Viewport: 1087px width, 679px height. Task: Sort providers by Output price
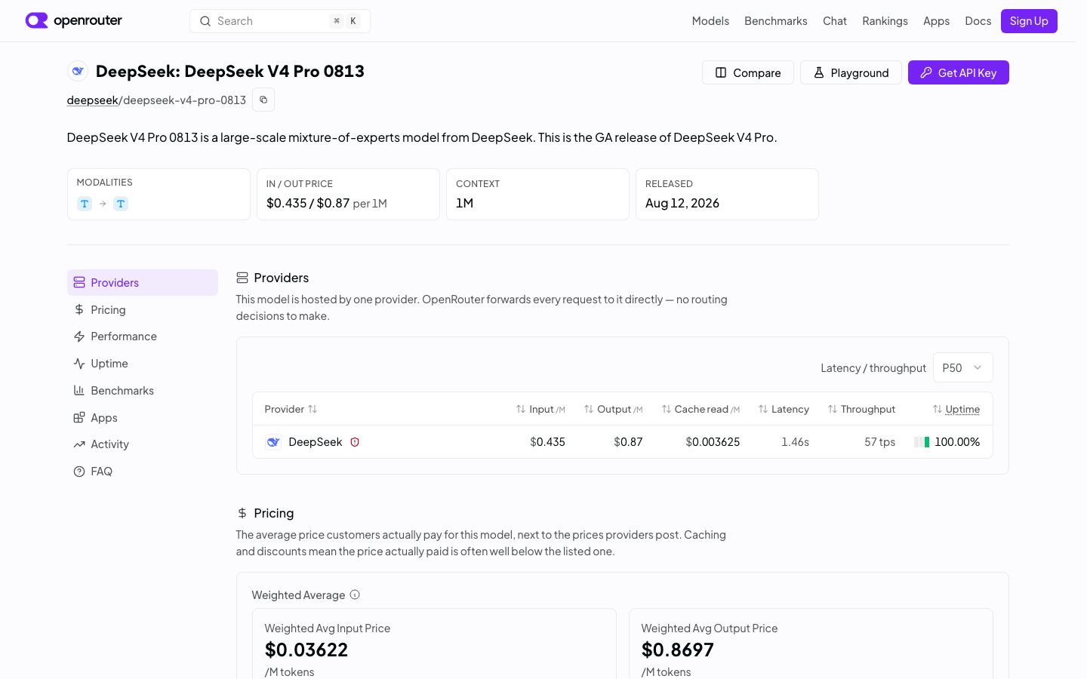pyautogui.click(x=613, y=409)
